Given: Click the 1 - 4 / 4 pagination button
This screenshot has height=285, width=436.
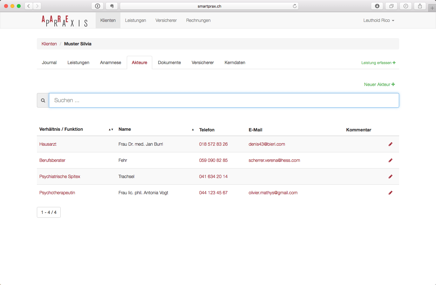Looking at the screenshot, I should (x=49, y=212).
